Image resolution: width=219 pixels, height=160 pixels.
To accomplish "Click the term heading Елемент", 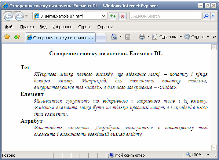I will 32,94.
